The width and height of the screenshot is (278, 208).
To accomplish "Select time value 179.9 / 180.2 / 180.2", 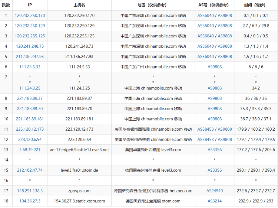I will click(256, 129).
